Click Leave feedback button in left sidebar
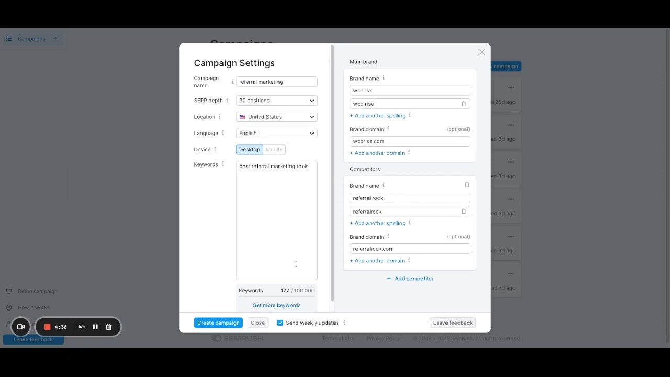The width and height of the screenshot is (670, 377). (x=33, y=339)
